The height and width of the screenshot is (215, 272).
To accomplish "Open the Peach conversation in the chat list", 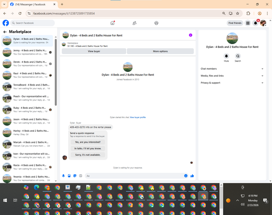I will point(27,98).
